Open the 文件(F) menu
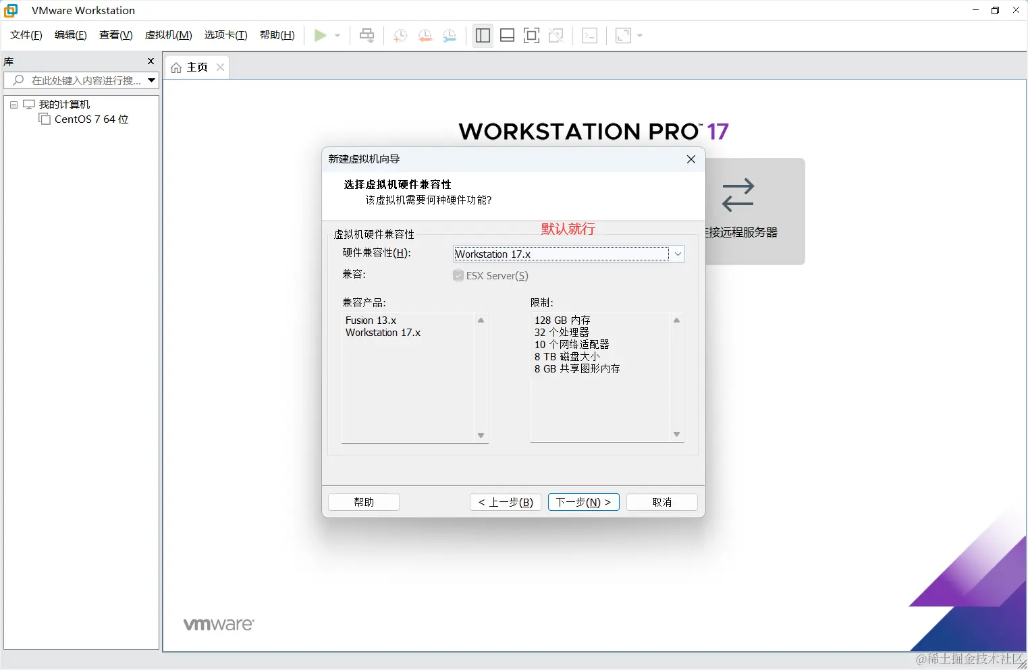The image size is (1028, 670). point(26,35)
